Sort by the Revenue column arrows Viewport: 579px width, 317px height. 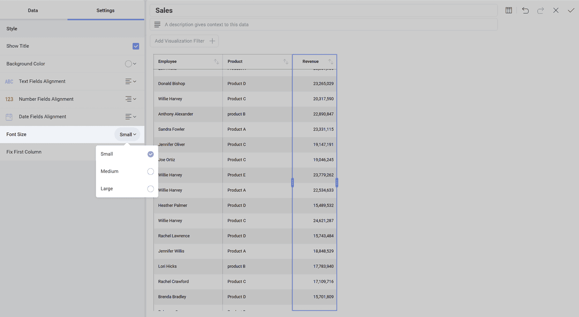tap(330, 61)
